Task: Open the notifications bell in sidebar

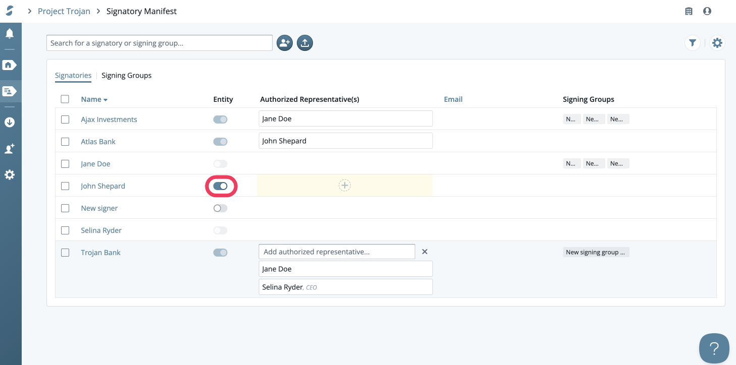Action: coord(10,34)
